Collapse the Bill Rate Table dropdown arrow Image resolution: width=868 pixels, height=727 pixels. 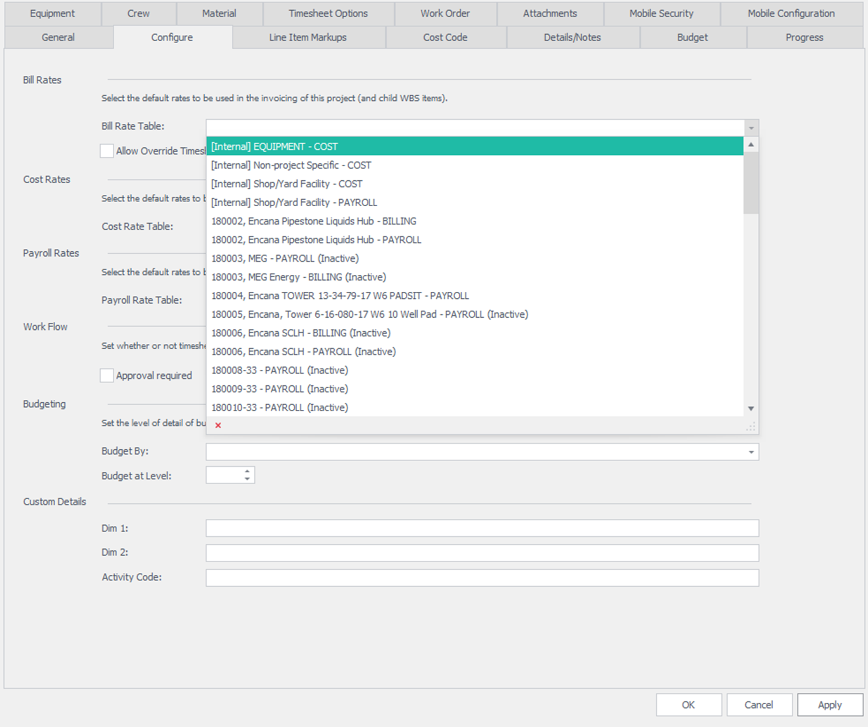pos(751,128)
